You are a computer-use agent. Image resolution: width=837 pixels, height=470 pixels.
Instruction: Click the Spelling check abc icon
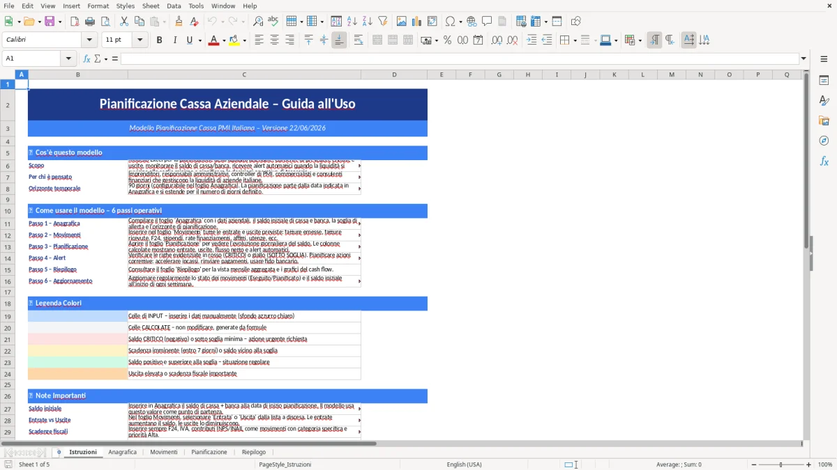273,22
